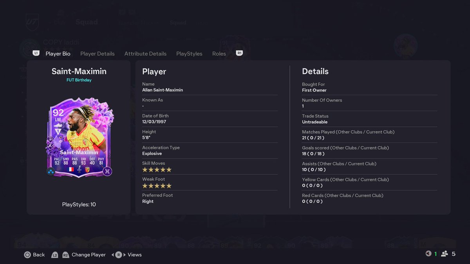470x264 pixels.
Task: Click the matches played value 21 ( 0 / 21 )
Action: point(313,138)
